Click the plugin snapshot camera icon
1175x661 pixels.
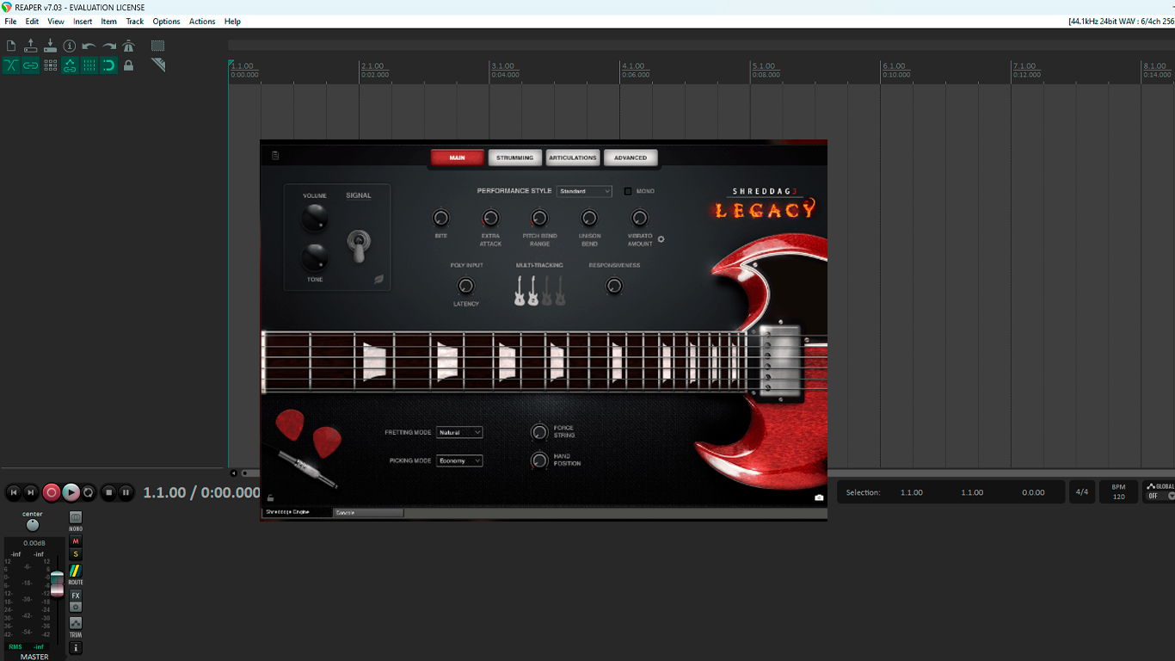point(819,497)
